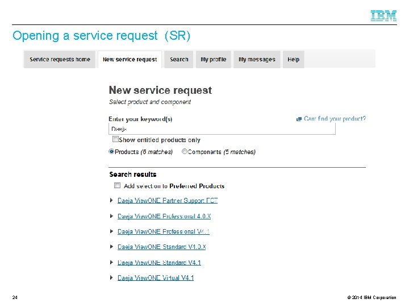Click the IBM logo
This screenshot has height=307, width=409.
coord(383,15)
